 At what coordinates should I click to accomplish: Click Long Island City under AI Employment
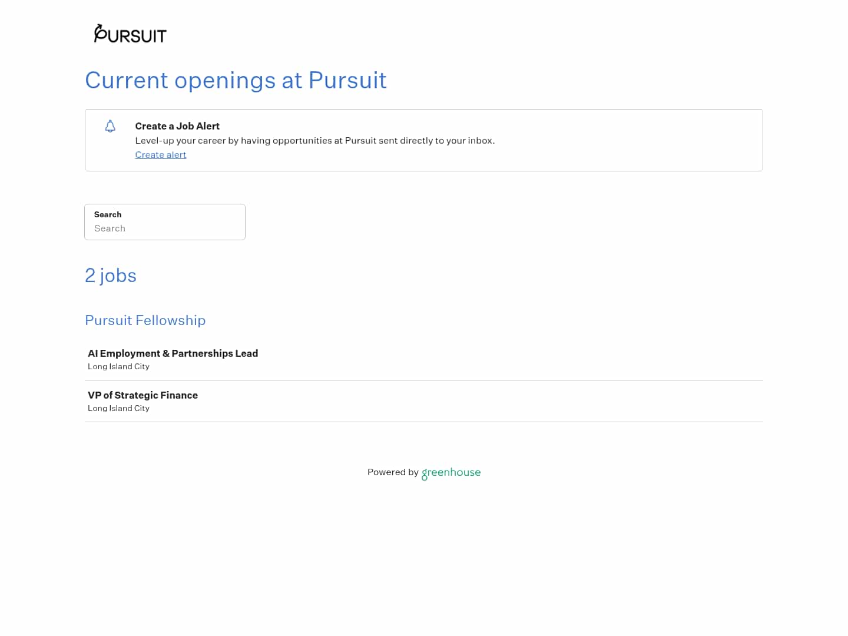[x=118, y=366]
